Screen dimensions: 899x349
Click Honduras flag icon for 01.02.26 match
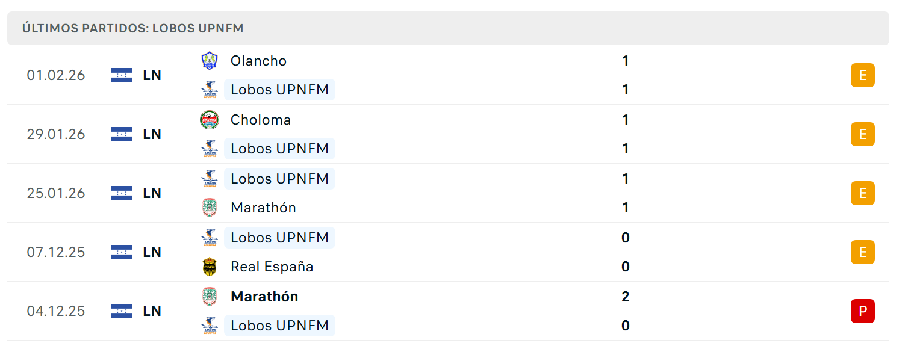pos(122,75)
